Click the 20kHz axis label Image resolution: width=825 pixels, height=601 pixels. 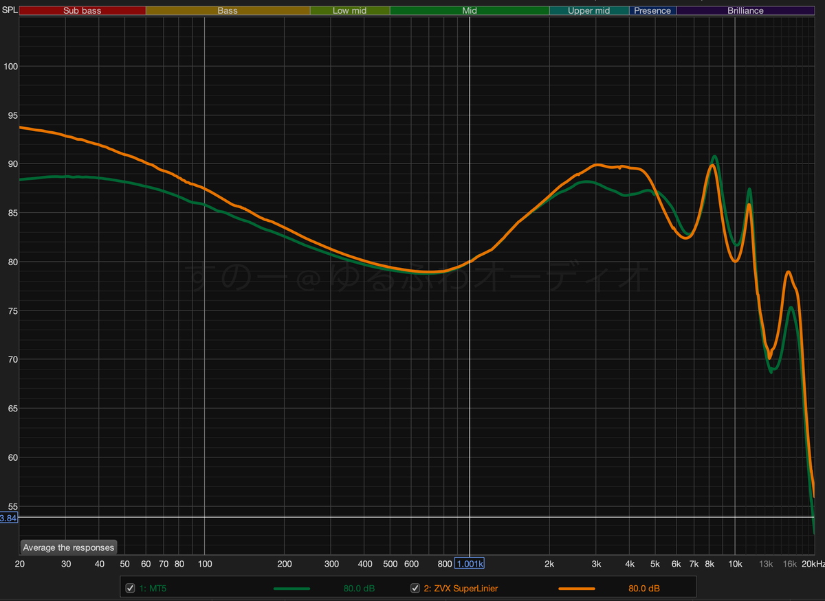[x=812, y=564]
